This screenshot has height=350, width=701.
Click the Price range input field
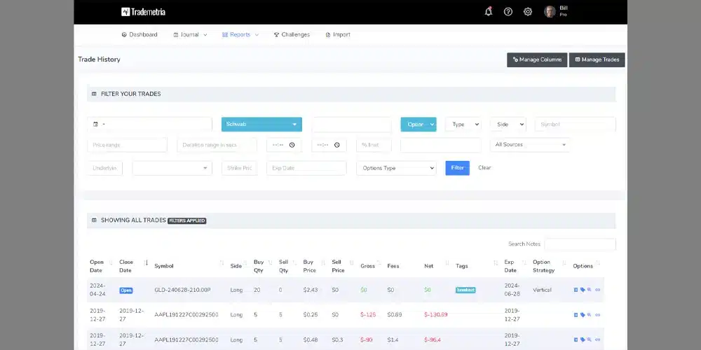pos(128,145)
